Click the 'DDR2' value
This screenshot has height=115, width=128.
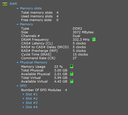click(x=77, y=28)
